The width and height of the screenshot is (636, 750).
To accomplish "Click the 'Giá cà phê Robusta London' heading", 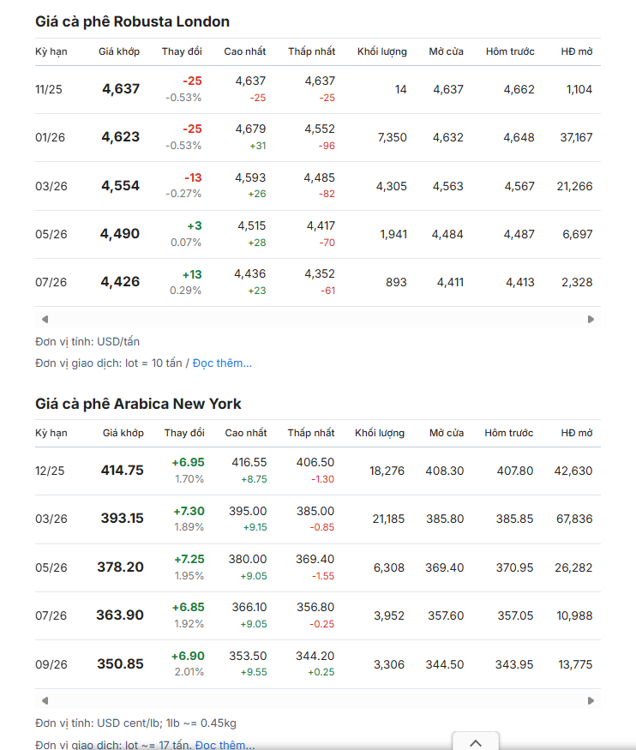I will click(x=132, y=21).
